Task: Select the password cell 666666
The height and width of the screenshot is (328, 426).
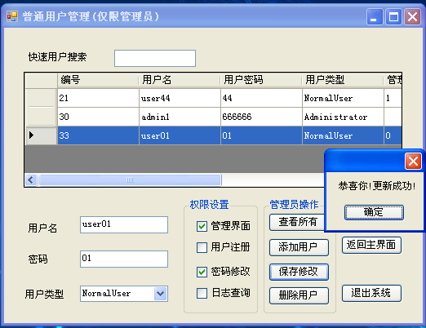Action: pos(261,117)
